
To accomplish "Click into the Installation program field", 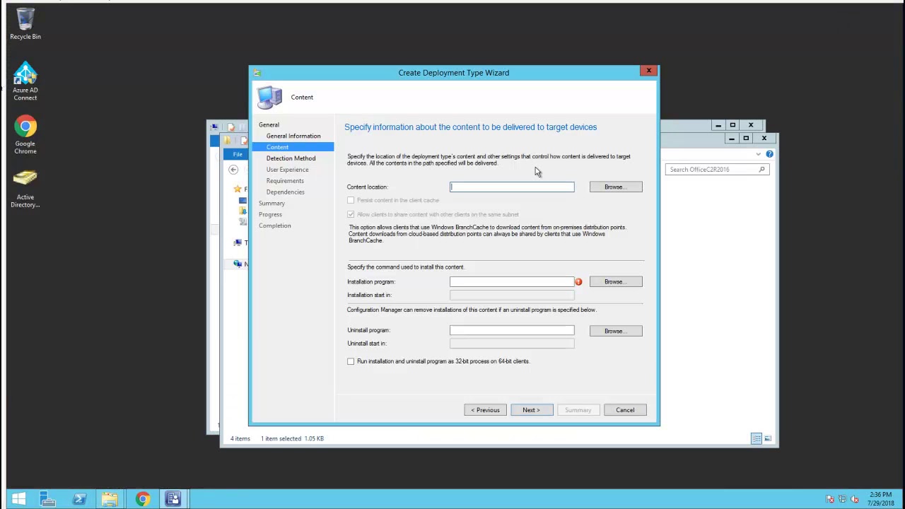I will 512,282.
